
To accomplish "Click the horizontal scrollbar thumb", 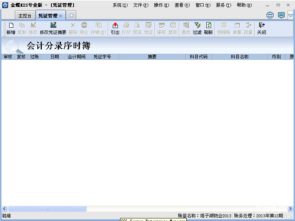I will point(47,208).
